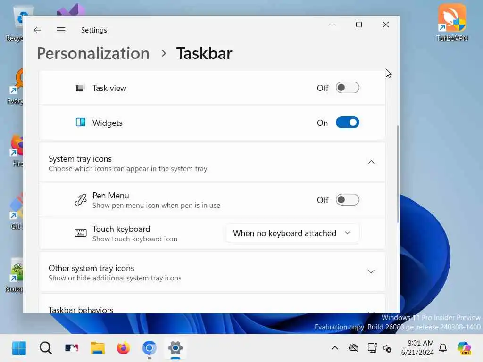This screenshot has width=483, height=362.
Task: Select the Notepad++ desktop shortcut
Action: tap(14, 275)
